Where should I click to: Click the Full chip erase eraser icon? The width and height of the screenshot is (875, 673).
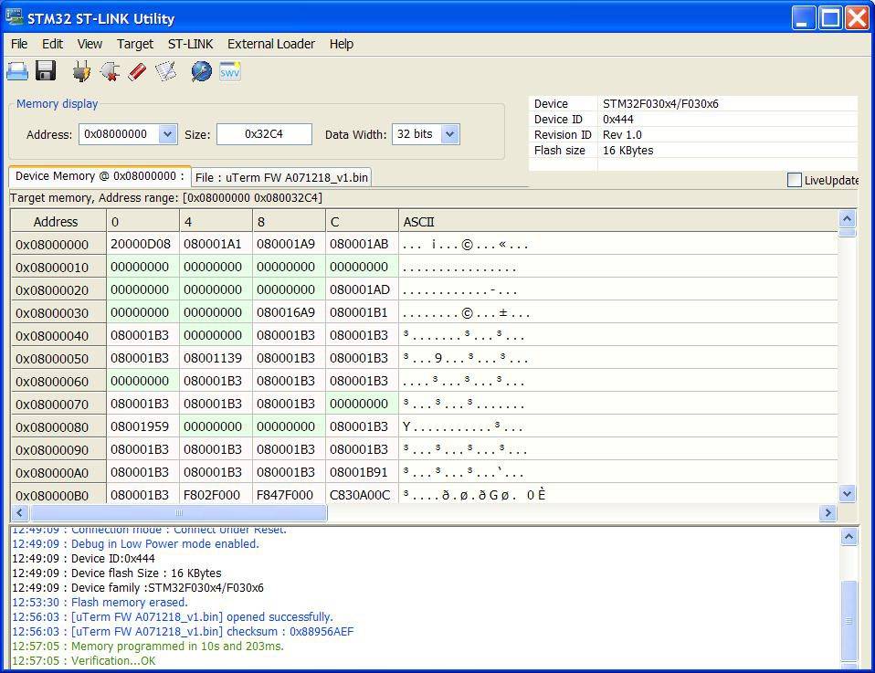(x=138, y=71)
